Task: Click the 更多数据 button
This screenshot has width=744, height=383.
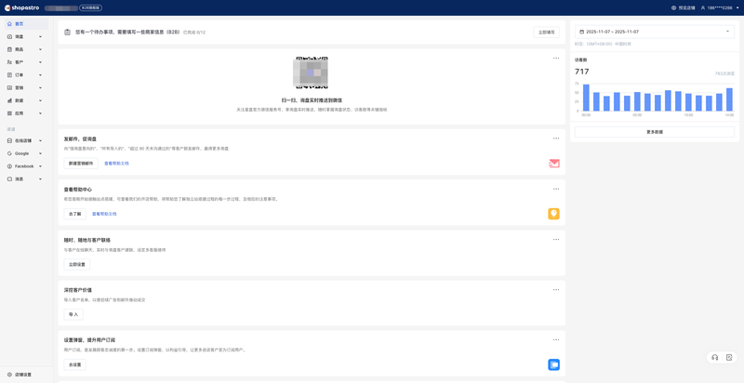Action: (x=655, y=132)
